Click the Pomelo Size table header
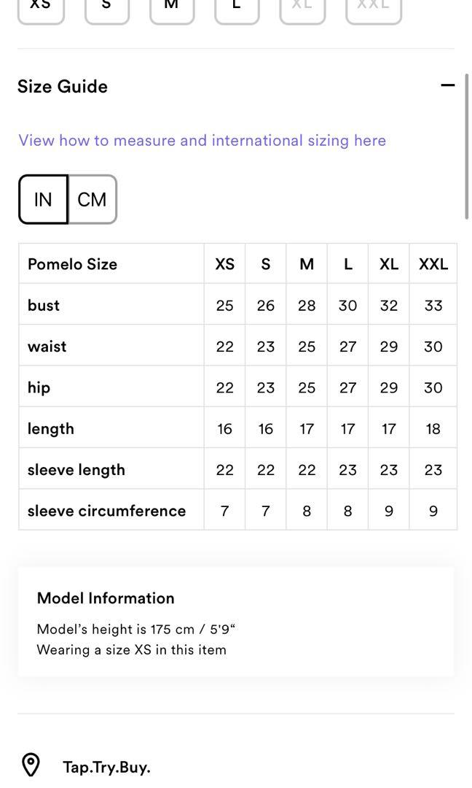This screenshot has height=788, width=472. point(72,264)
